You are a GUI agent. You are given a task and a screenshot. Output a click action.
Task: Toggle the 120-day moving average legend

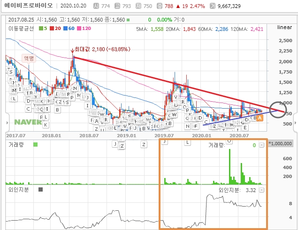point(84,29)
